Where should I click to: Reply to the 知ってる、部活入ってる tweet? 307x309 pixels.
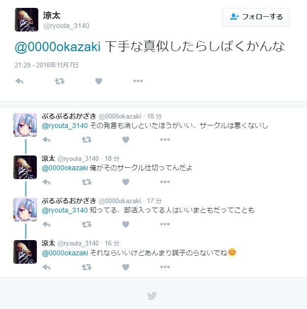pyautogui.click(x=46, y=224)
